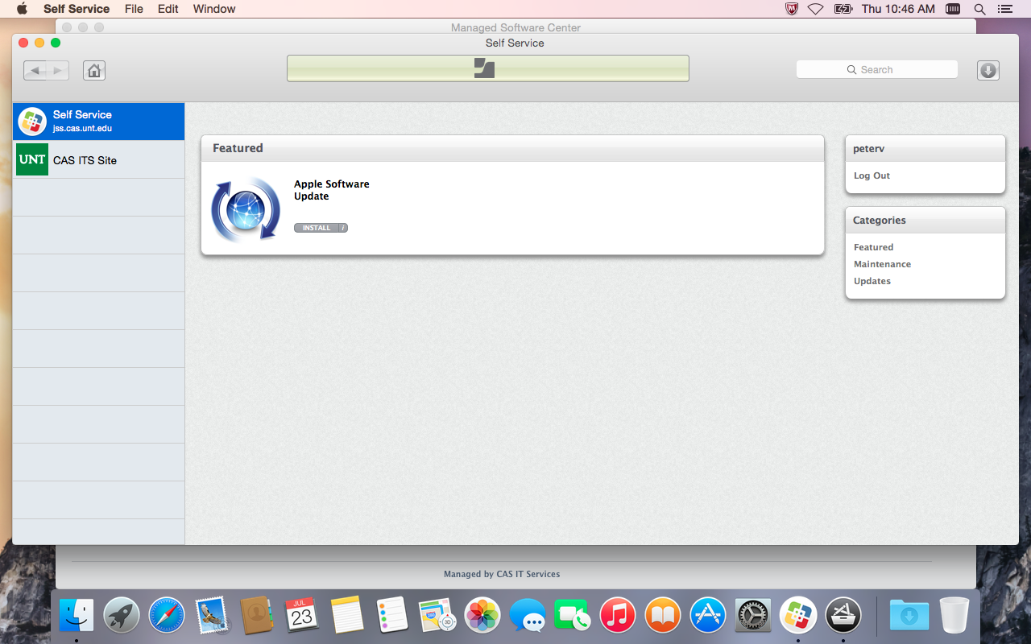
Task: Click the green UNT logo icon
Action: (32, 159)
